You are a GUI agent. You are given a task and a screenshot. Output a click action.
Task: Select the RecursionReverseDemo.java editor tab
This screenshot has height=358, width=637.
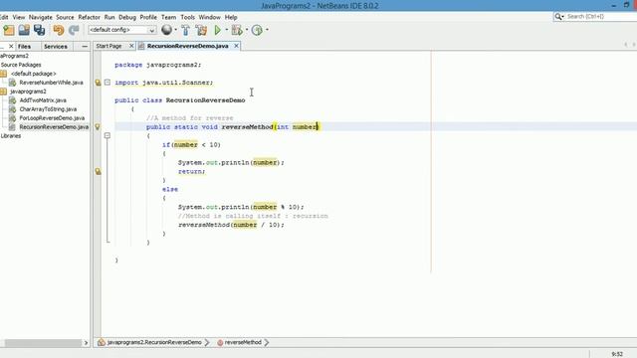click(188, 46)
